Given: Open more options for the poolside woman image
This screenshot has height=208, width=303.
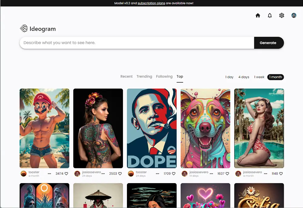Looking at the screenshot, I should (x=265, y=173).
